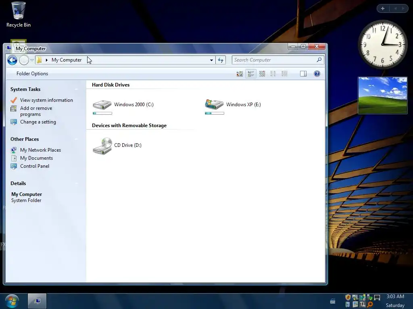Open the recent pages dropdown arrow
Image resolution: width=413 pixels, height=309 pixels.
click(32, 60)
